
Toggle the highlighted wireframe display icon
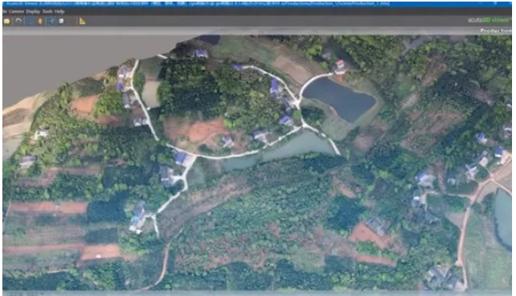pos(51,21)
